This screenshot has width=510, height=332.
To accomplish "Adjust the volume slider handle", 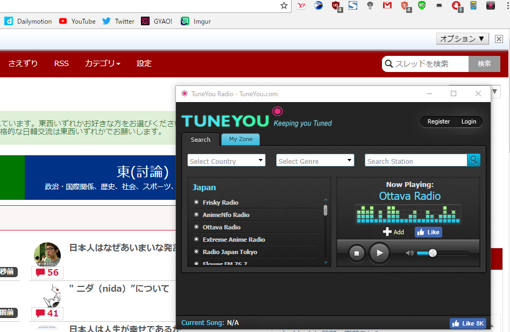I will [433, 253].
